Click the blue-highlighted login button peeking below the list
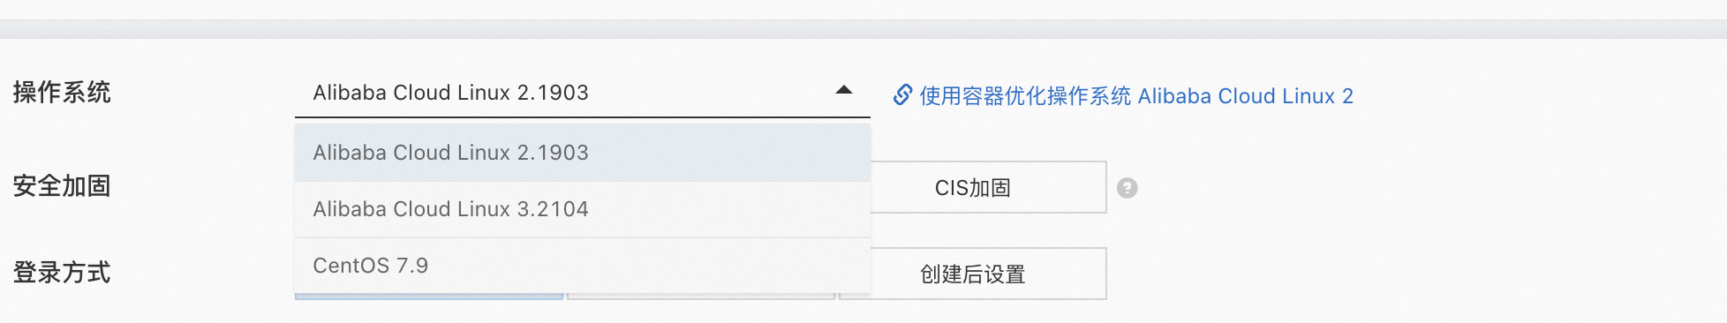Viewport: 1727px width, 323px height. [x=429, y=297]
